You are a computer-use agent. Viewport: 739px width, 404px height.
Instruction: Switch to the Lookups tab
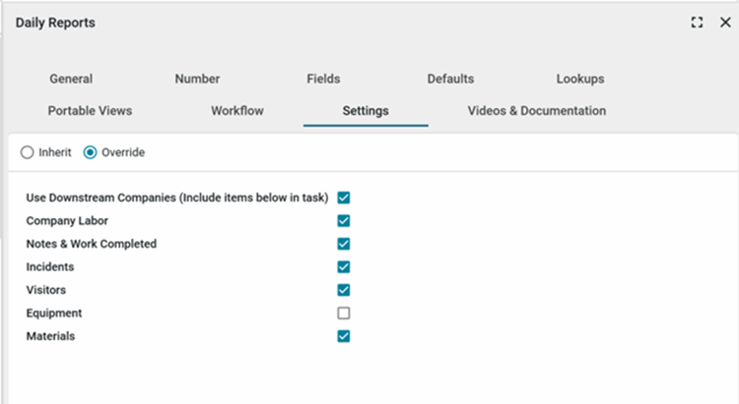click(579, 79)
